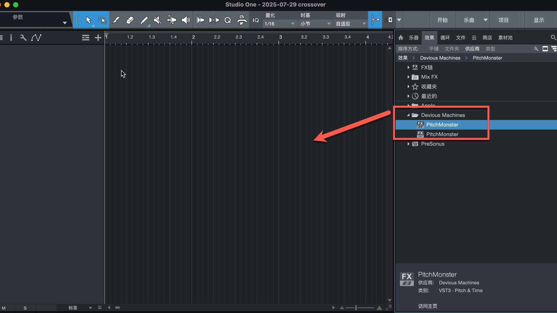Click the global Solo S button
Image resolution: width=557 pixels, height=313 pixels.
tap(25, 308)
